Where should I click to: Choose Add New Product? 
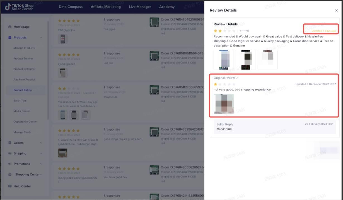(x=24, y=79)
